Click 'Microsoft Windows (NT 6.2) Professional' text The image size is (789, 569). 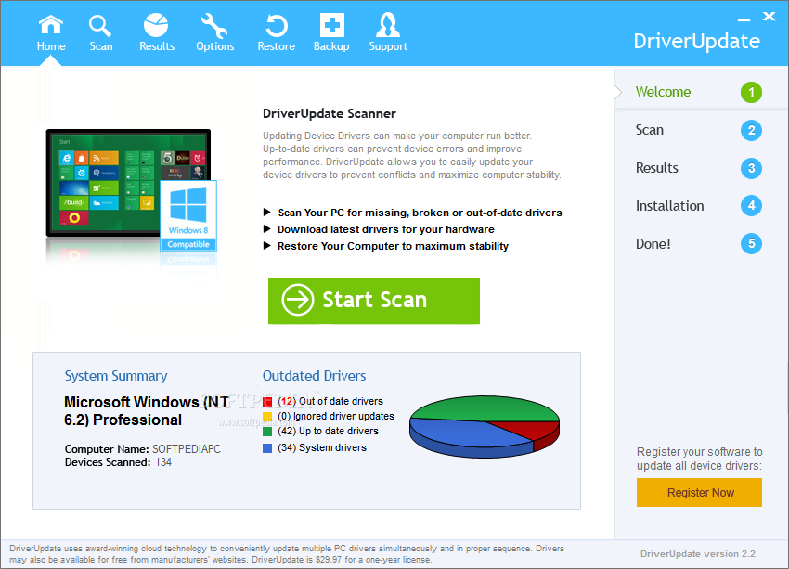(147, 411)
